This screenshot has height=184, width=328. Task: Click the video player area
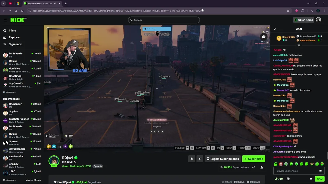tap(157, 88)
